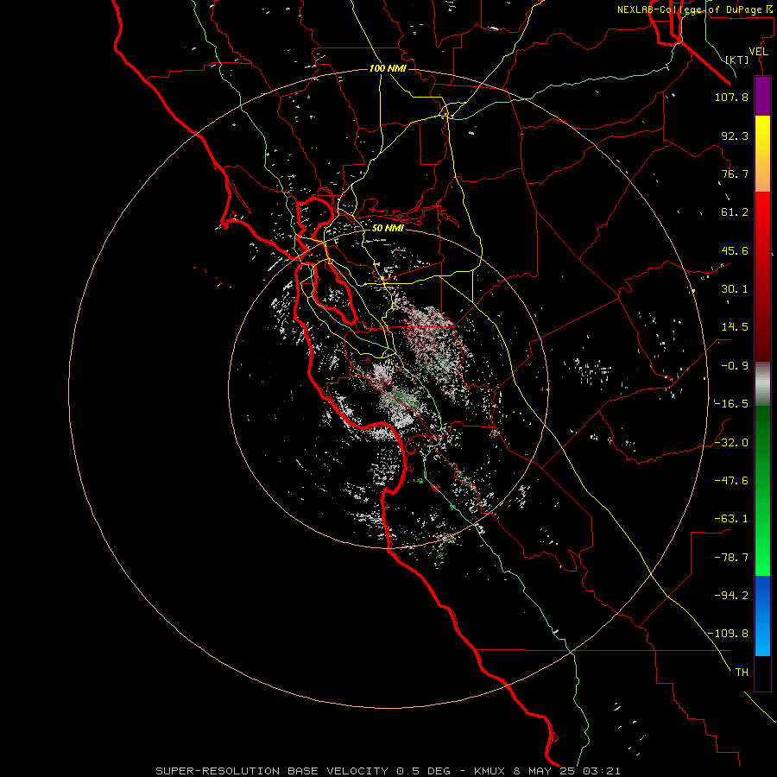Click the -94.2 velocity scale value
777x777 pixels.
(x=731, y=595)
